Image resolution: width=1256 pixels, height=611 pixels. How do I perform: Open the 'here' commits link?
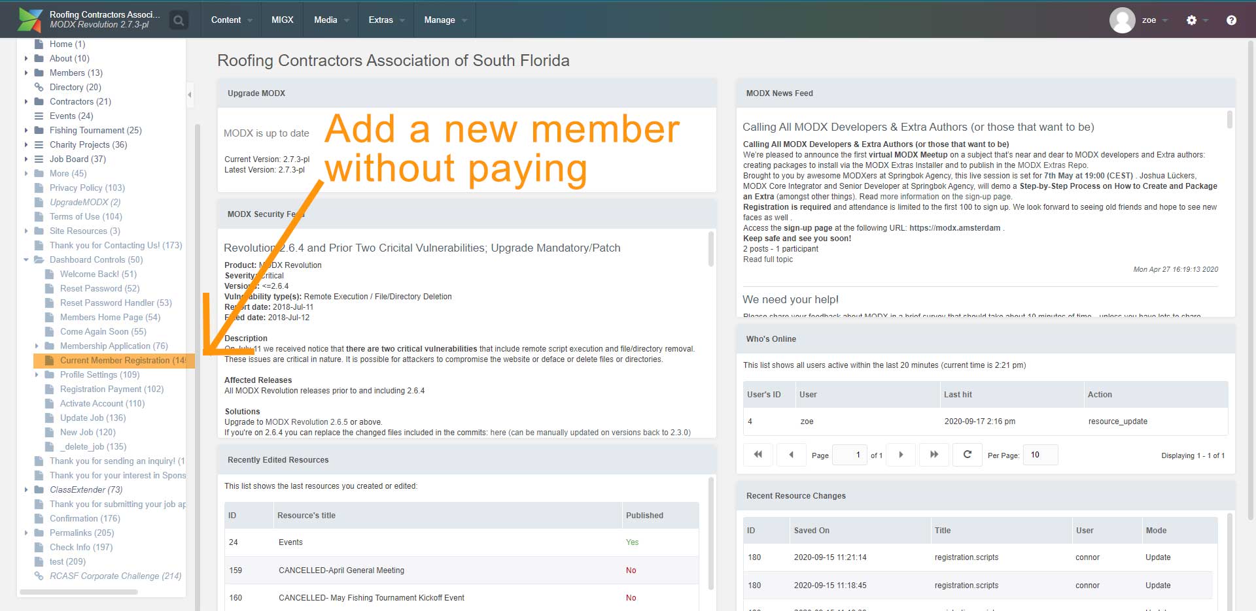click(x=498, y=433)
